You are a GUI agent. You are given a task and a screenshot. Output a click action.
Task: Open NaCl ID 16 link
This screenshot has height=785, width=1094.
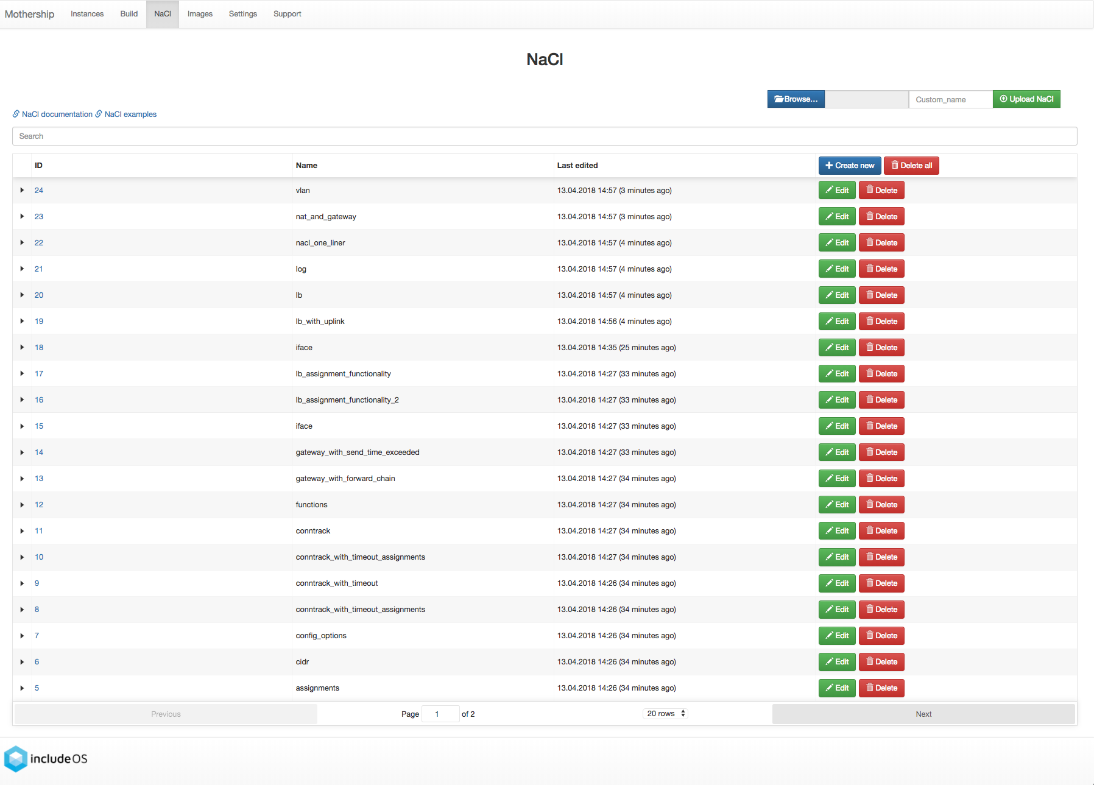38,400
